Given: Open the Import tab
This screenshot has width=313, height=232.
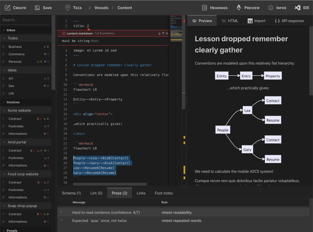Looking at the screenshot, I should pos(256,21).
